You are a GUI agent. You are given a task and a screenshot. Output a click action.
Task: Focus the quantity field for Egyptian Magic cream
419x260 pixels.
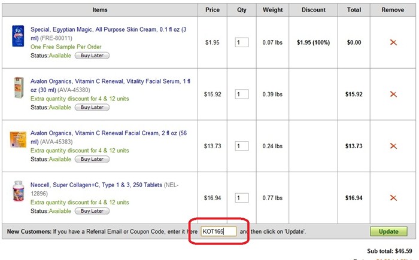tap(242, 42)
